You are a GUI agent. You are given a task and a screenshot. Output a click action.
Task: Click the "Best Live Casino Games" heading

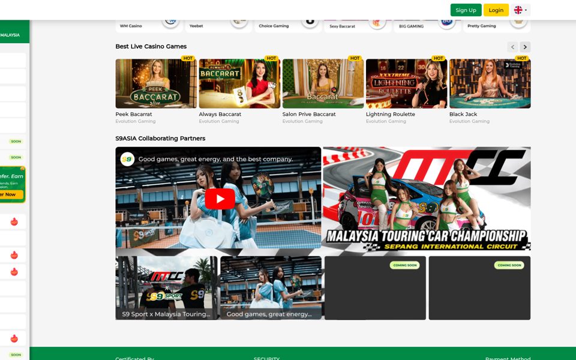point(151,46)
